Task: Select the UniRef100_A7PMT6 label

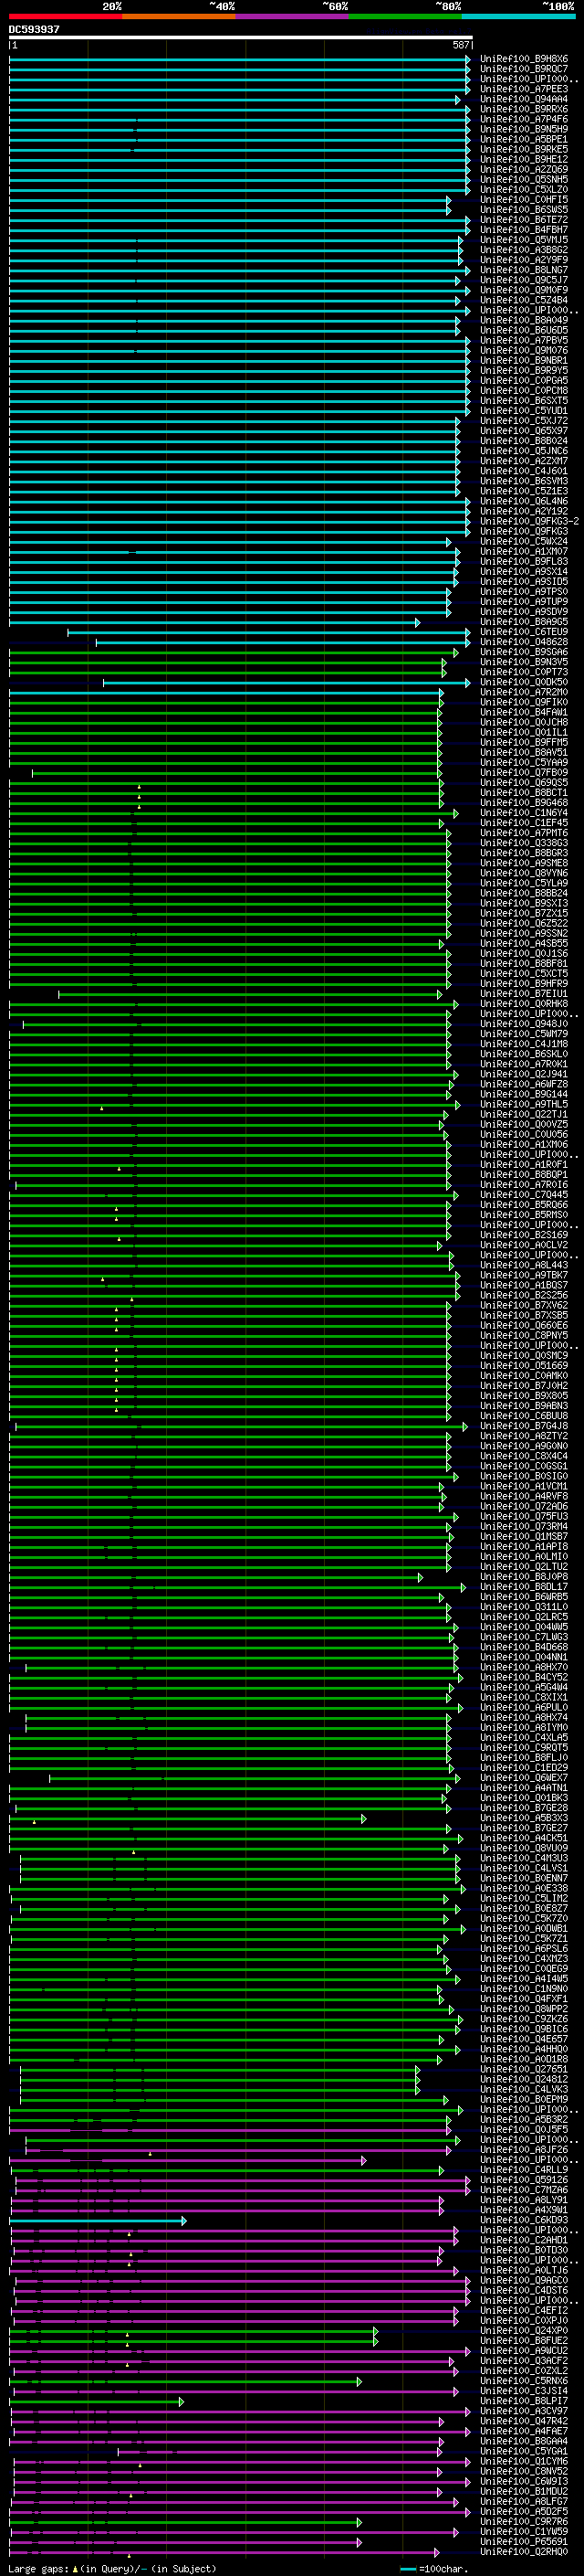Action: click(524, 833)
